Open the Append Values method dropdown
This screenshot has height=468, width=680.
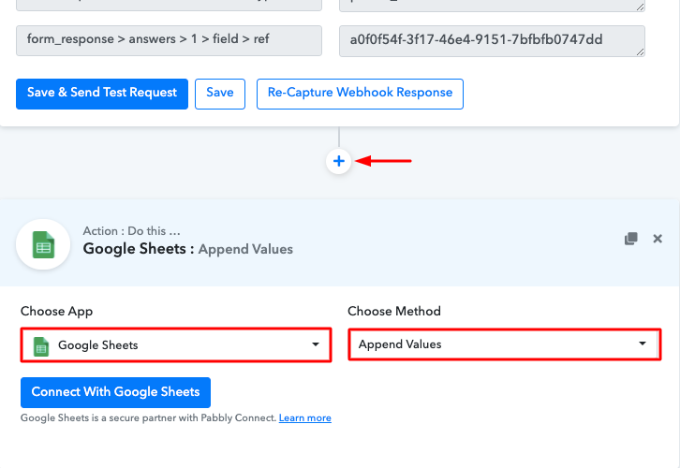(x=504, y=344)
